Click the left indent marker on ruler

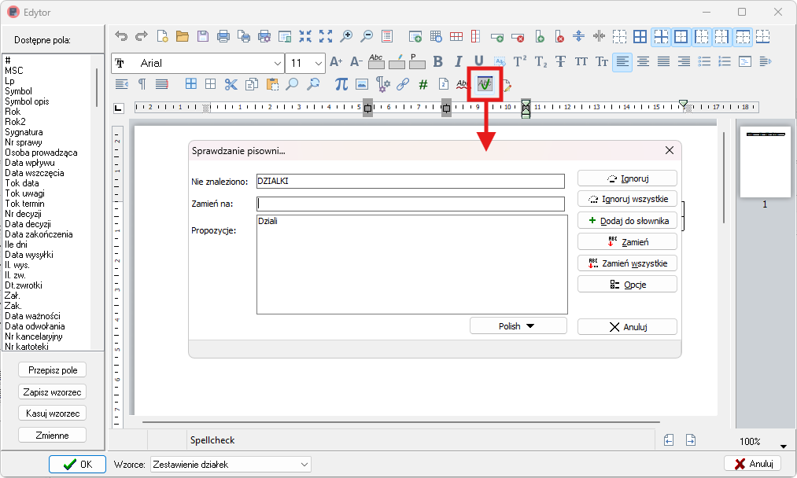click(x=206, y=108)
